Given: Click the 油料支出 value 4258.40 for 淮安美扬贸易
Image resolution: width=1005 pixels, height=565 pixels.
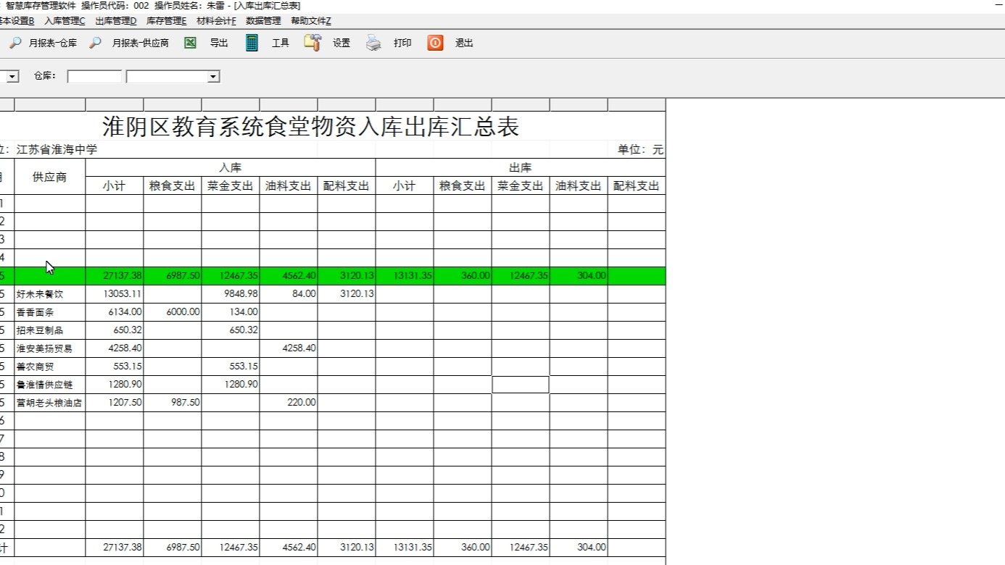Looking at the screenshot, I should 299,348.
